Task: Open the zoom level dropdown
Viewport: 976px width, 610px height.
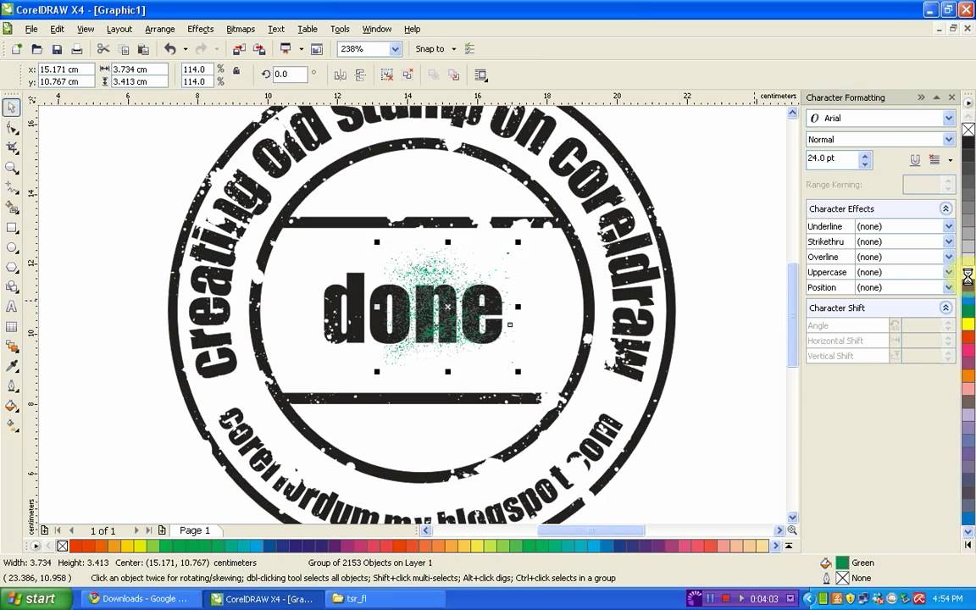Action: click(x=395, y=48)
